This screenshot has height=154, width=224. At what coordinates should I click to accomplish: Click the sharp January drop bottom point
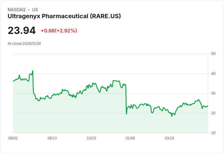coord(126,114)
